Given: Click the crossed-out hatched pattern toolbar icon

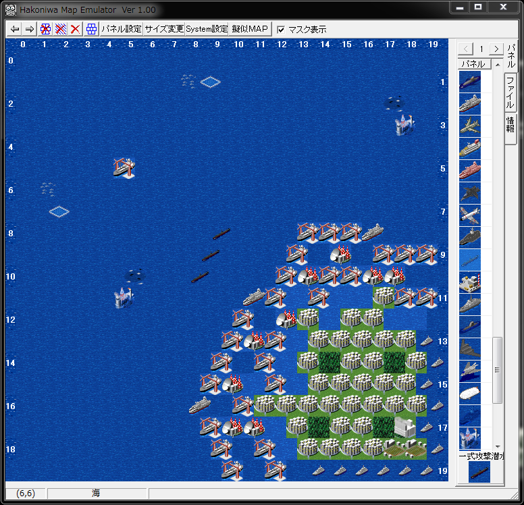Looking at the screenshot, I should (x=61, y=30).
